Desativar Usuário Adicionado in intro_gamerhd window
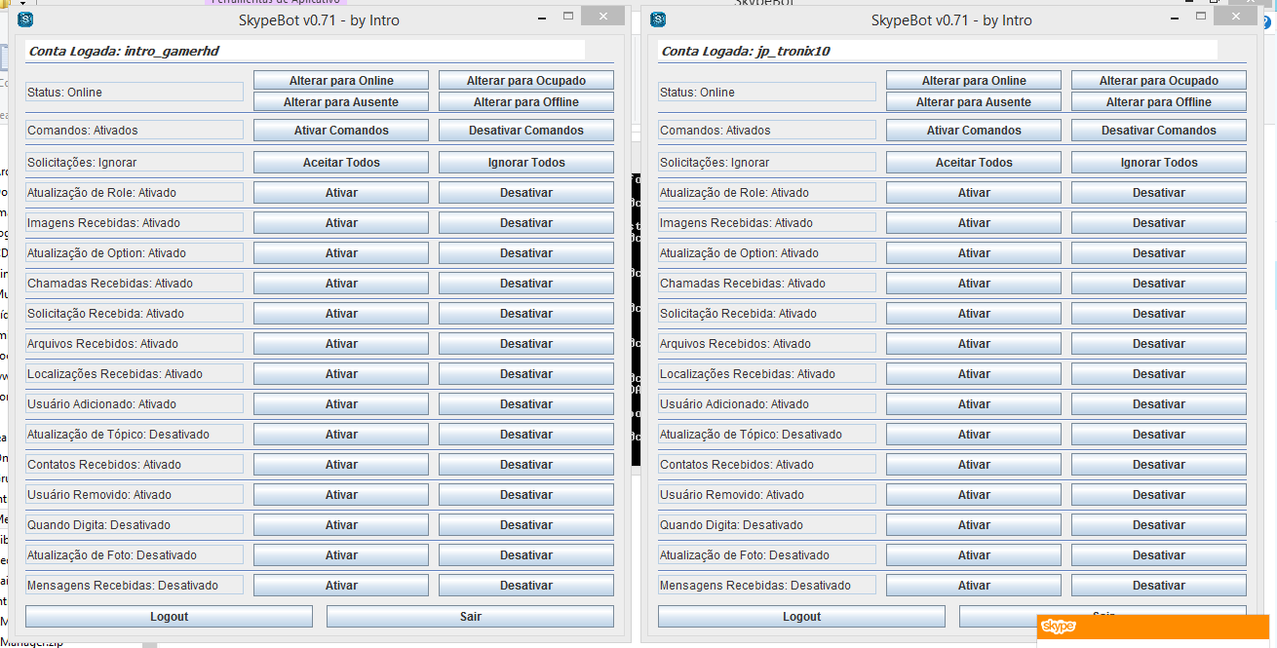Viewport: 1277px width, 648px height. coord(526,403)
